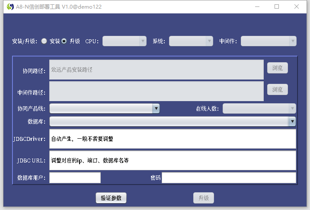Click the 浏览 button for 协同路径
Screen dimensions: 310x210
pyautogui.click(x=278, y=68)
